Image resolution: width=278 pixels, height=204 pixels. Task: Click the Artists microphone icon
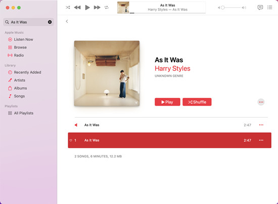[10, 80]
